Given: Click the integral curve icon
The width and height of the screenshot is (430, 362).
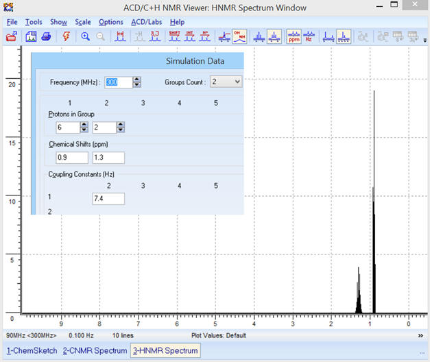Looking at the screenshot, I should click(x=224, y=36).
